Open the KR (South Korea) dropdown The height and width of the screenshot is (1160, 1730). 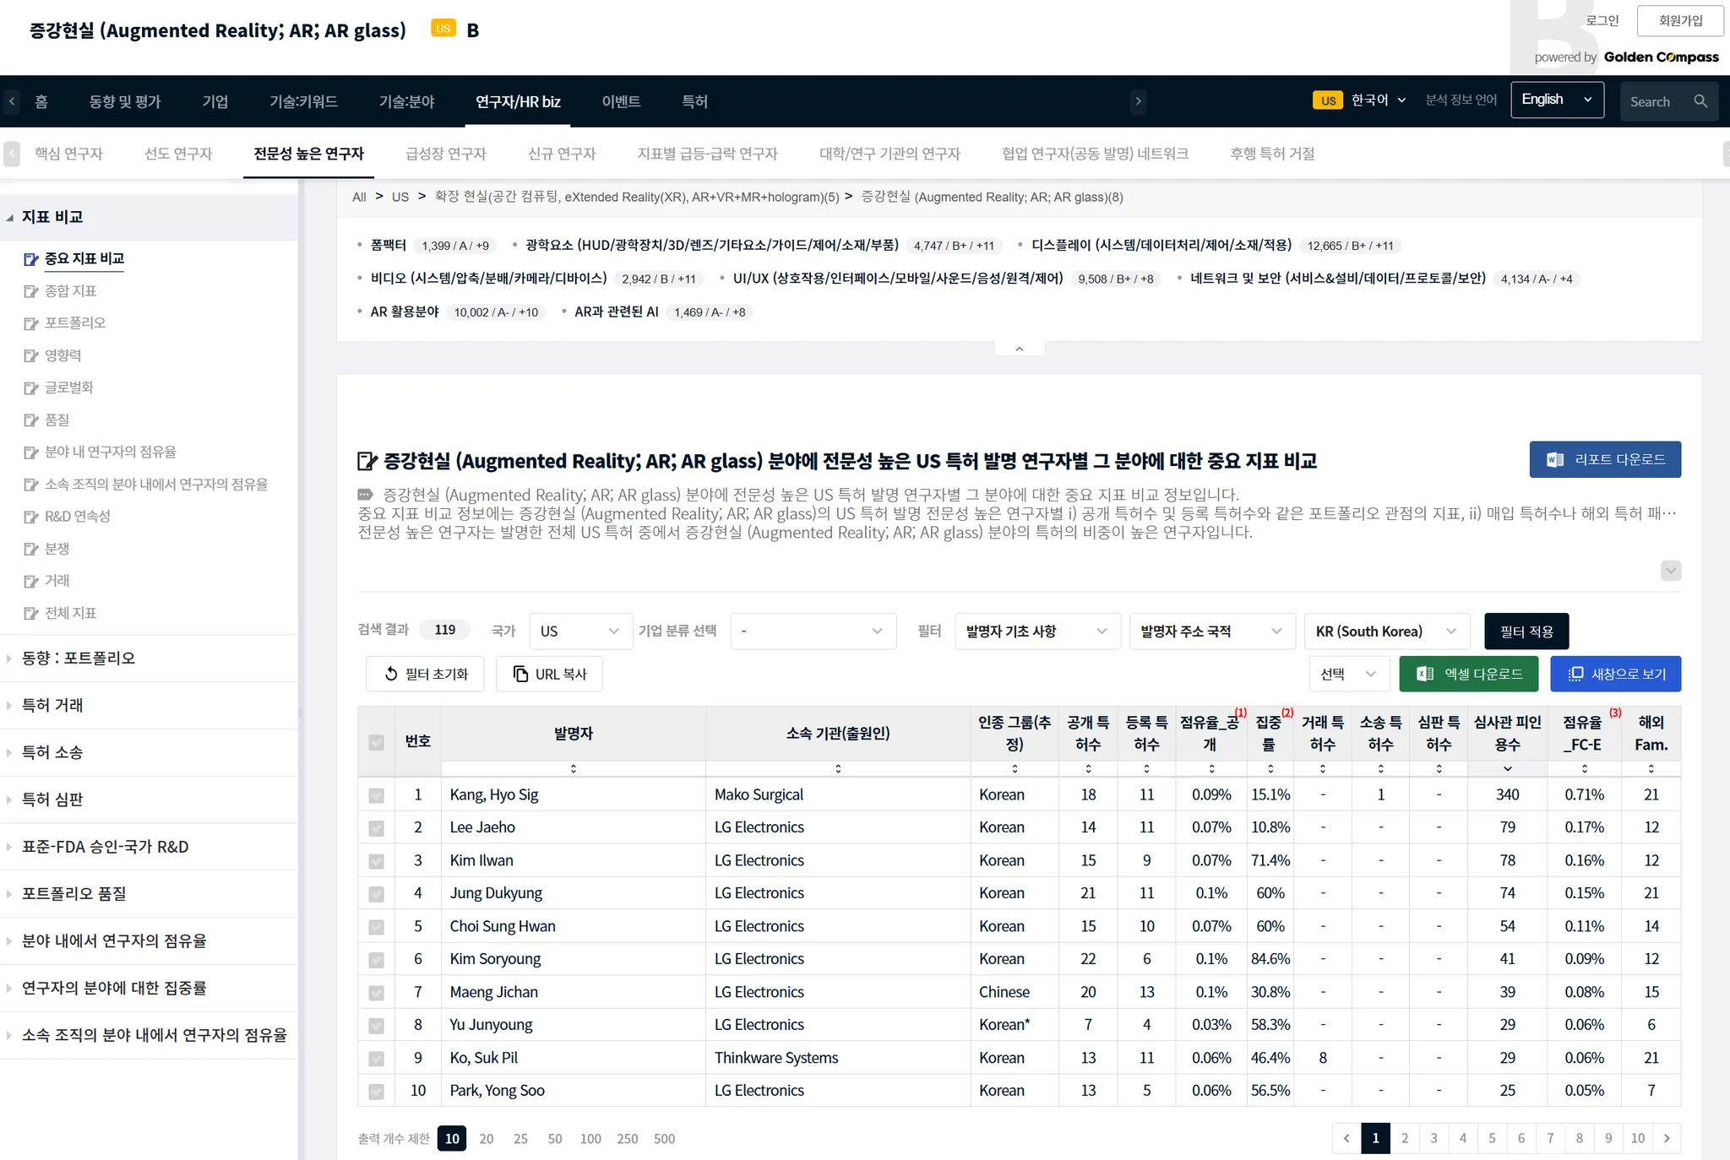click(x=1386, y=631)
